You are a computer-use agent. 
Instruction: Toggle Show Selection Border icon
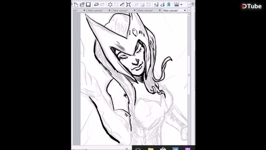(x=149, y=5)
